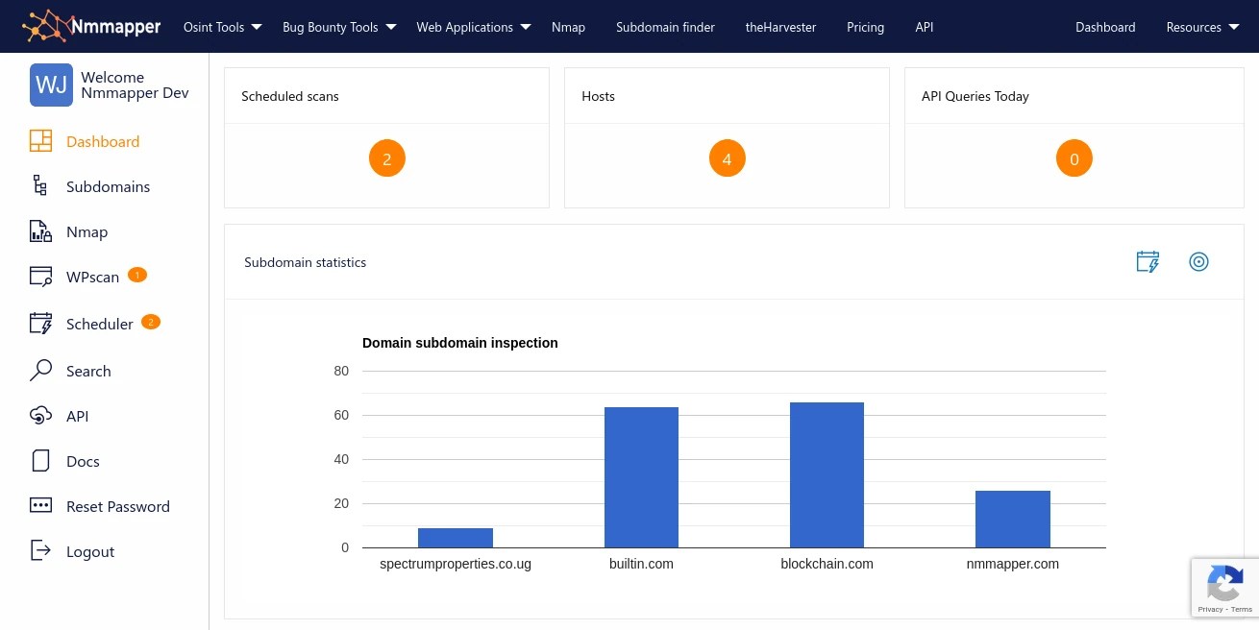
Task: Click the Scheduler notification badge 2
Action: [151, 322]
